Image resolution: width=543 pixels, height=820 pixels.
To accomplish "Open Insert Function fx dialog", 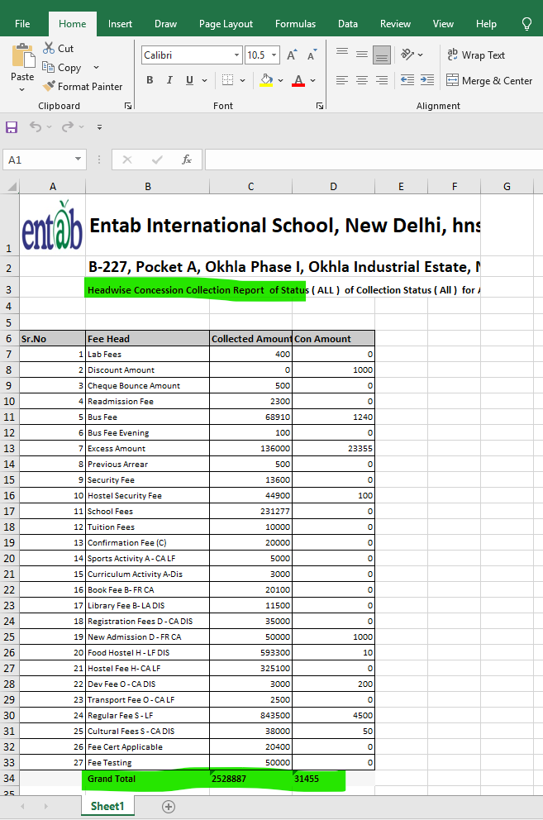I will (x=186, y=160).
